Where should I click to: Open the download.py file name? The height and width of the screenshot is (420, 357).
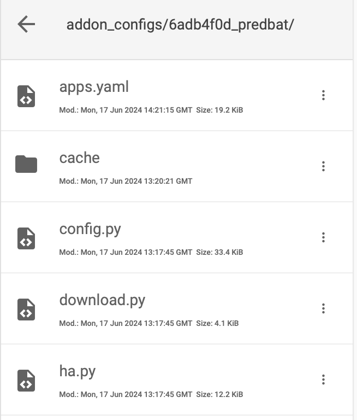[102, 300]
